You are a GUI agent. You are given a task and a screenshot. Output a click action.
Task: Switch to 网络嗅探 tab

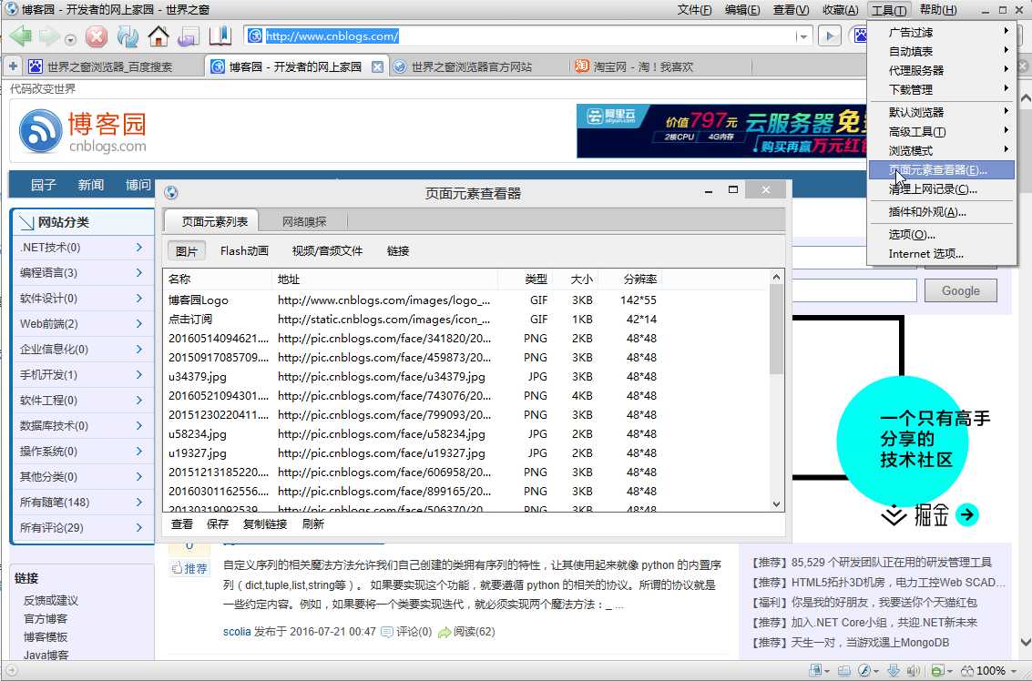[304, 222]
